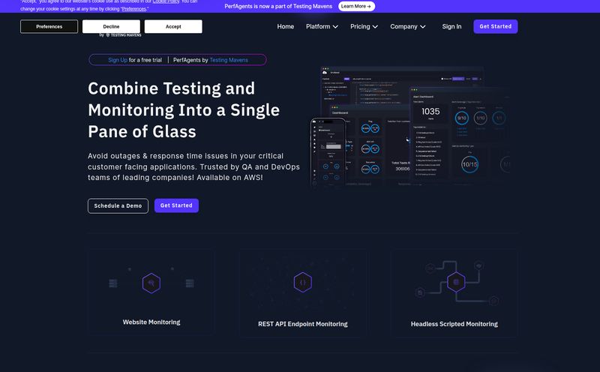The height and width of the screenshot is (372, 600).
Task: Click the 10/15 gauge in the dashboard image
Action: [469, 164]
